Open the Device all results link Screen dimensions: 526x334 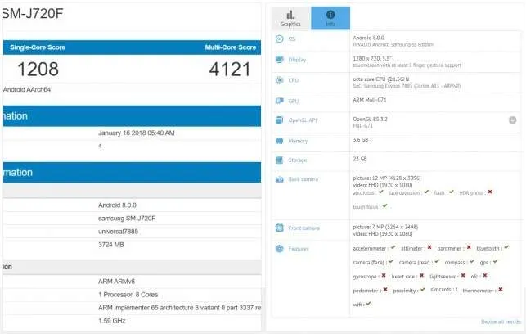[501, 322]
